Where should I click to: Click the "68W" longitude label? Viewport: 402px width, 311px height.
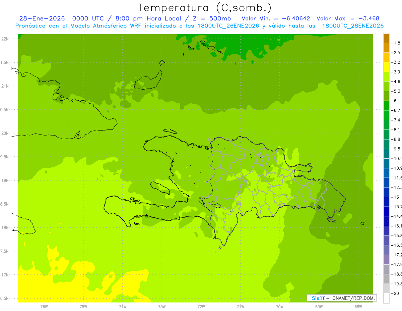coord(358,307)
